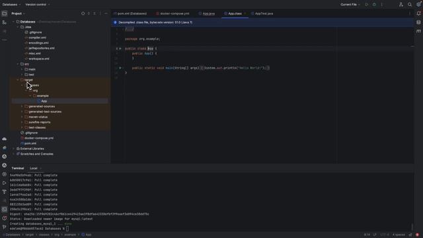Open More tool windows ellipsis in left stripe
This screenshot has width=423, height=238.
click(5, 40)
